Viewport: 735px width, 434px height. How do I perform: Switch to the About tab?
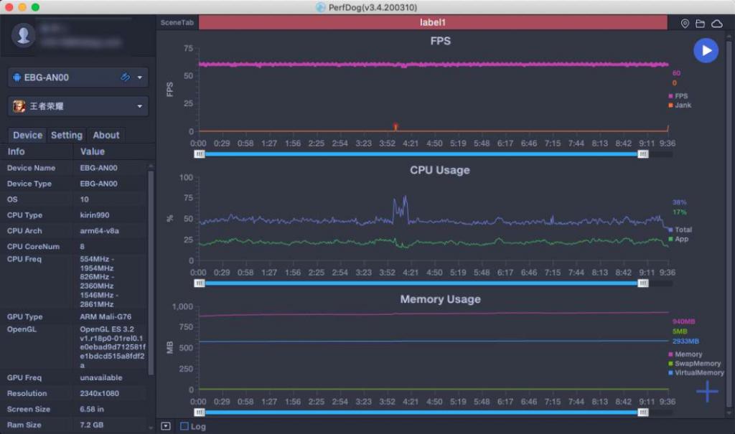(x=106, y=135)
